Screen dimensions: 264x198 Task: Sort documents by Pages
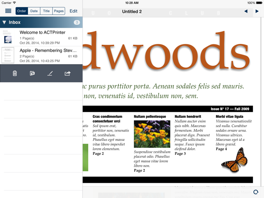[59, 11]
